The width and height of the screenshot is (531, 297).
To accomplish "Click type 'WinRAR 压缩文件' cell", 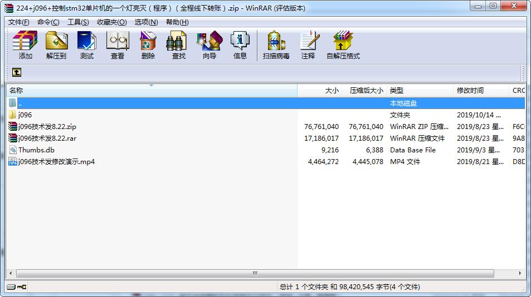I will [417, 138].
